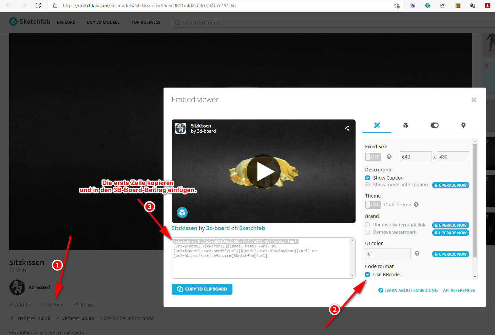The height and width of the screenshot is (335, 495).
Task: Toggle the Fixed Size switch
Action: [x=373, y=157]
